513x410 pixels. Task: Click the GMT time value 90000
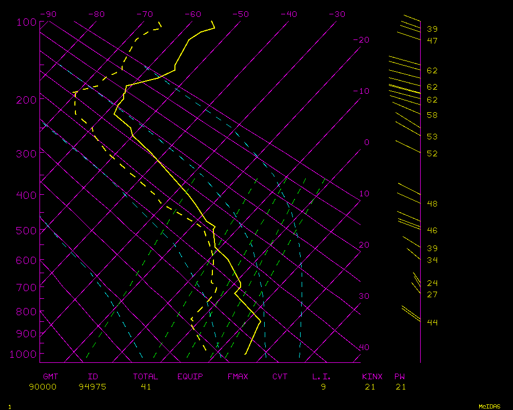[43, 387]
